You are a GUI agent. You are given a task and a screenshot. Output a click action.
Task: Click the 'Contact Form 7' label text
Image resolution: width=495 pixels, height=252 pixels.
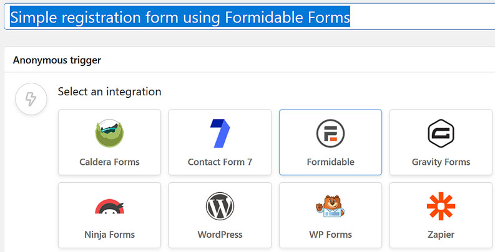220,162
